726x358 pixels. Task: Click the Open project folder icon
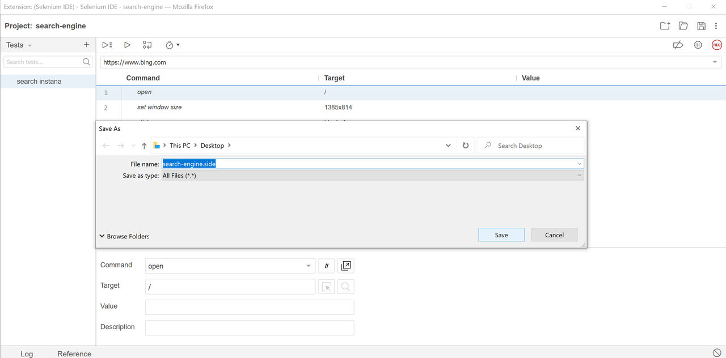click(683, 25)
